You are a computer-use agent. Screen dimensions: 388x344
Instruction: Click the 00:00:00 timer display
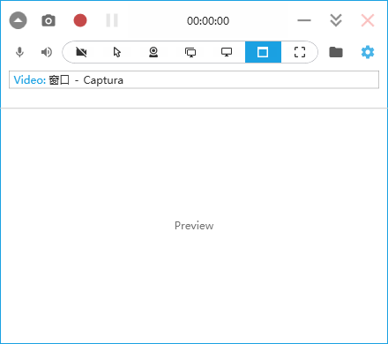(208, 21)
